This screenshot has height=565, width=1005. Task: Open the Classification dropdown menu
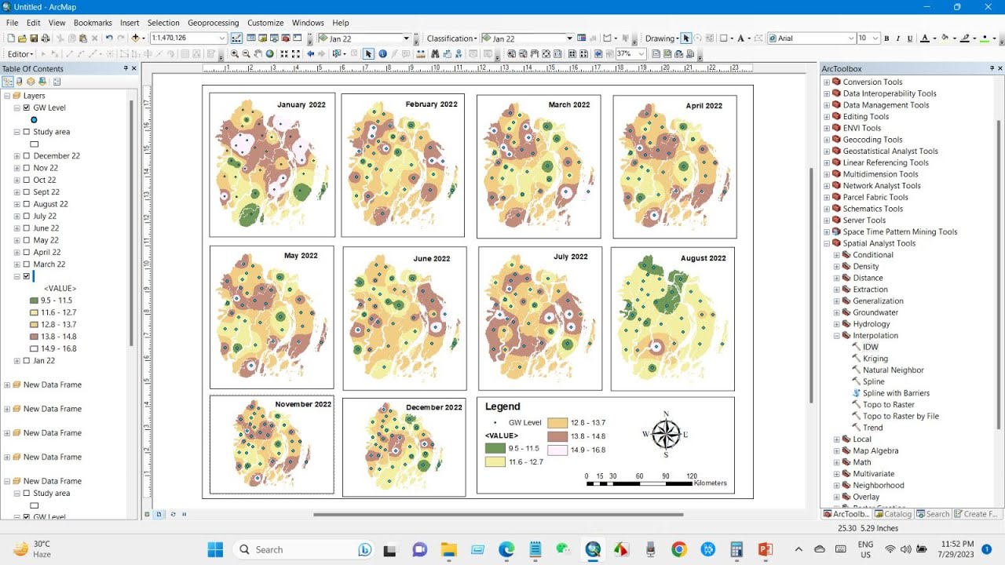click(x=451, y=38)
